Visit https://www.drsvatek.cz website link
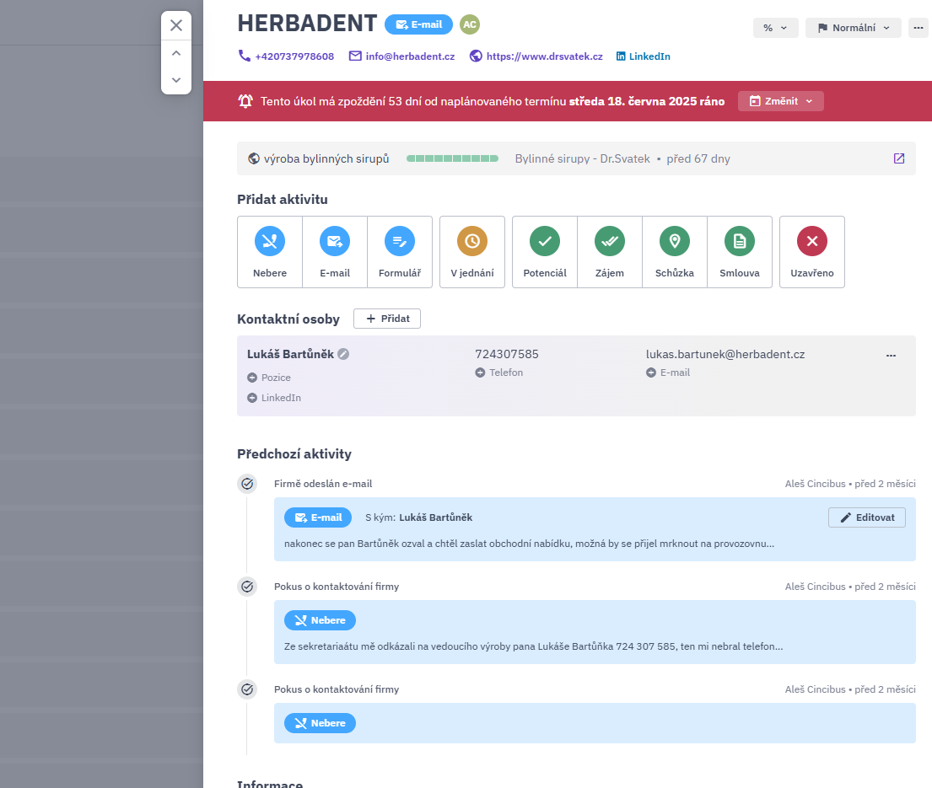The width and height of the screenshot is (932, 788). tap(536, 56)
